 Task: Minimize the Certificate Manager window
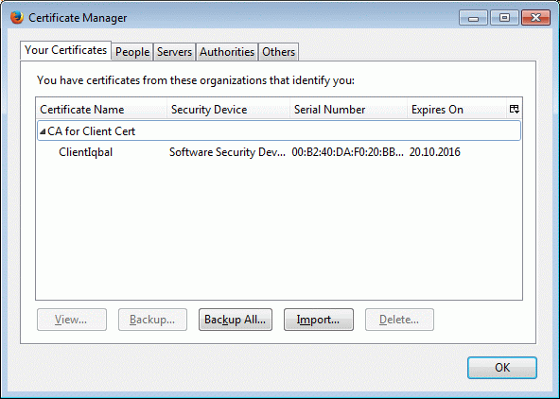473,18
